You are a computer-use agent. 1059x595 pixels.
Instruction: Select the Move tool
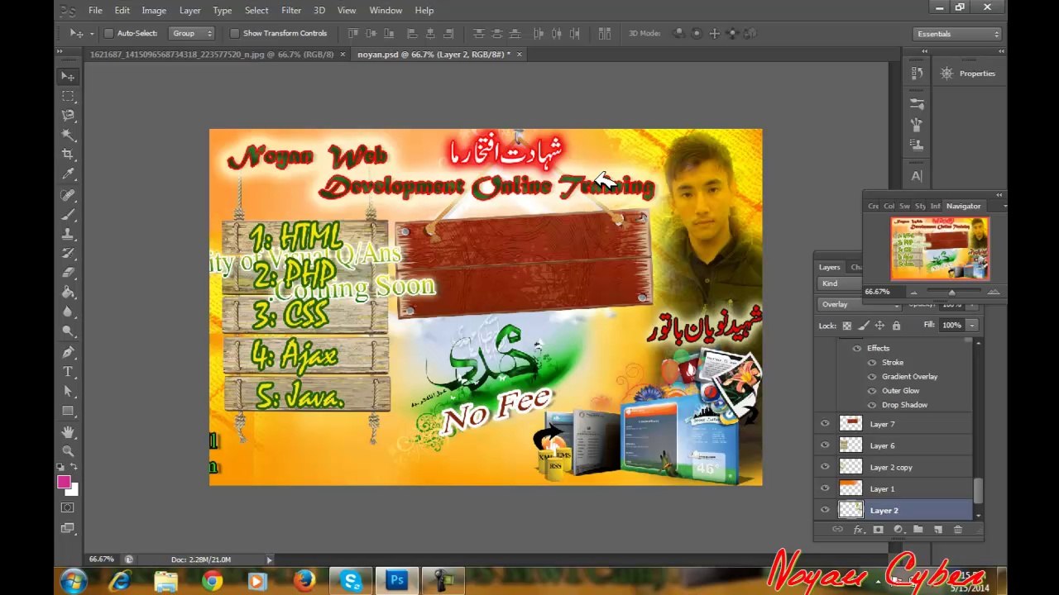tap(68, 76)
